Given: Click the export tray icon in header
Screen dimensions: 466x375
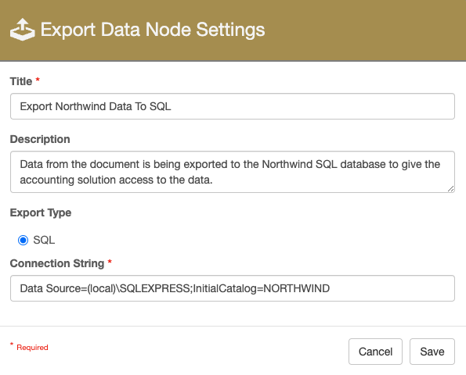Looking at the screenshot, I should (x=22, y=30).
